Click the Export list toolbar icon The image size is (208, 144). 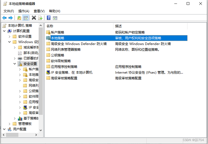(40, 18)
